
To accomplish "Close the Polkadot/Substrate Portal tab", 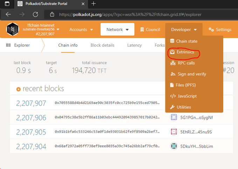I will 83,4.
